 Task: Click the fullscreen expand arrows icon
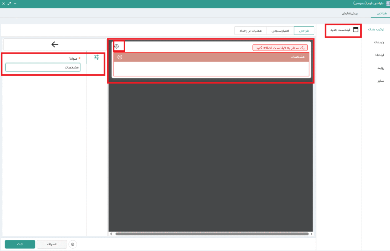pos(9,3)
